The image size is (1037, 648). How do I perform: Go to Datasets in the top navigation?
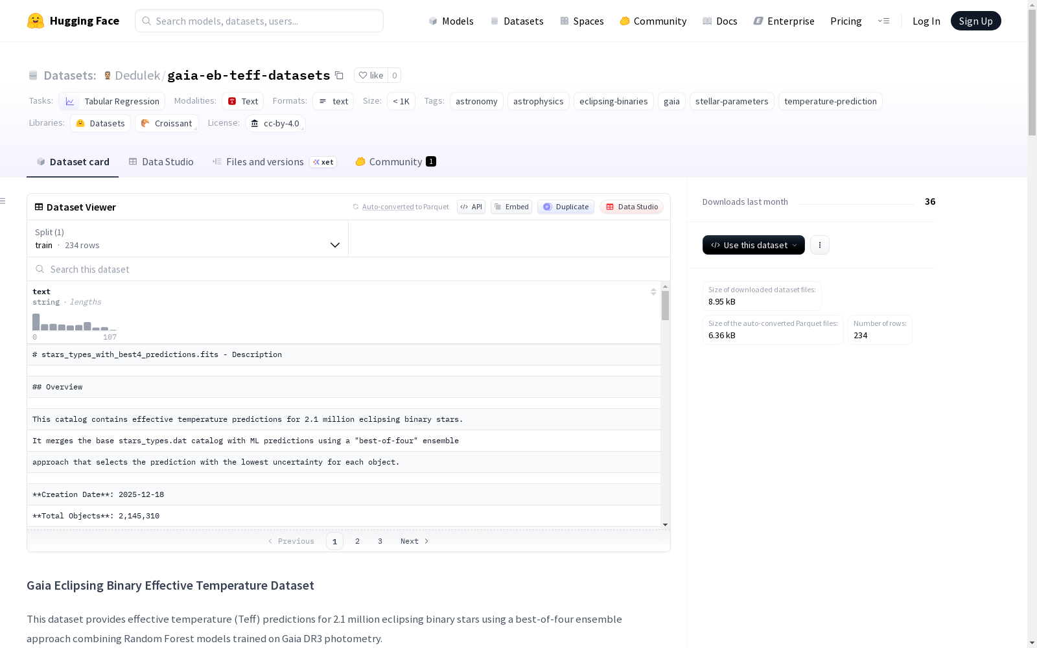517,21
